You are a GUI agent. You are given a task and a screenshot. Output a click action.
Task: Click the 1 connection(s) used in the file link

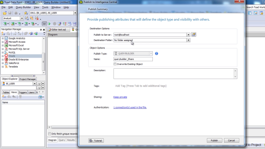click(x=130, y=108)
